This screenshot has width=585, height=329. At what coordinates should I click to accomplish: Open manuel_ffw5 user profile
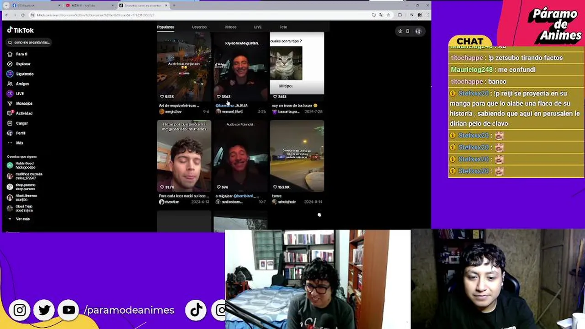(228, 111)
